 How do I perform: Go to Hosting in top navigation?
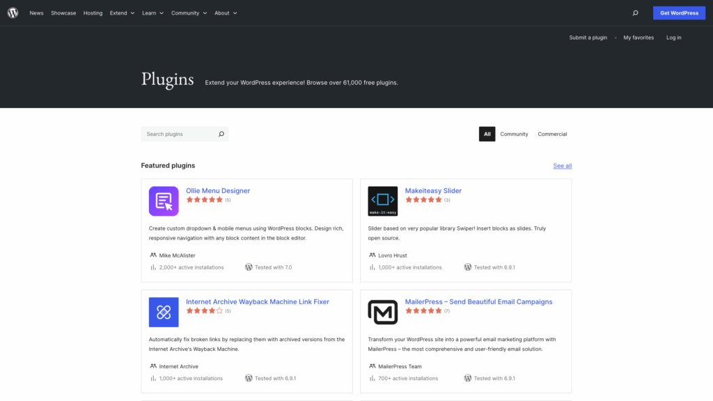93,13
